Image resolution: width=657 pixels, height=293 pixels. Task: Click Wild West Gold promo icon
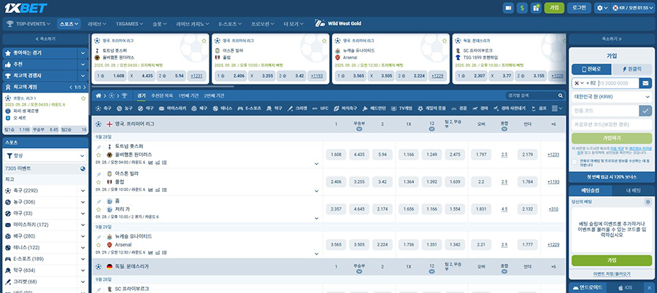tap(320, 23)
